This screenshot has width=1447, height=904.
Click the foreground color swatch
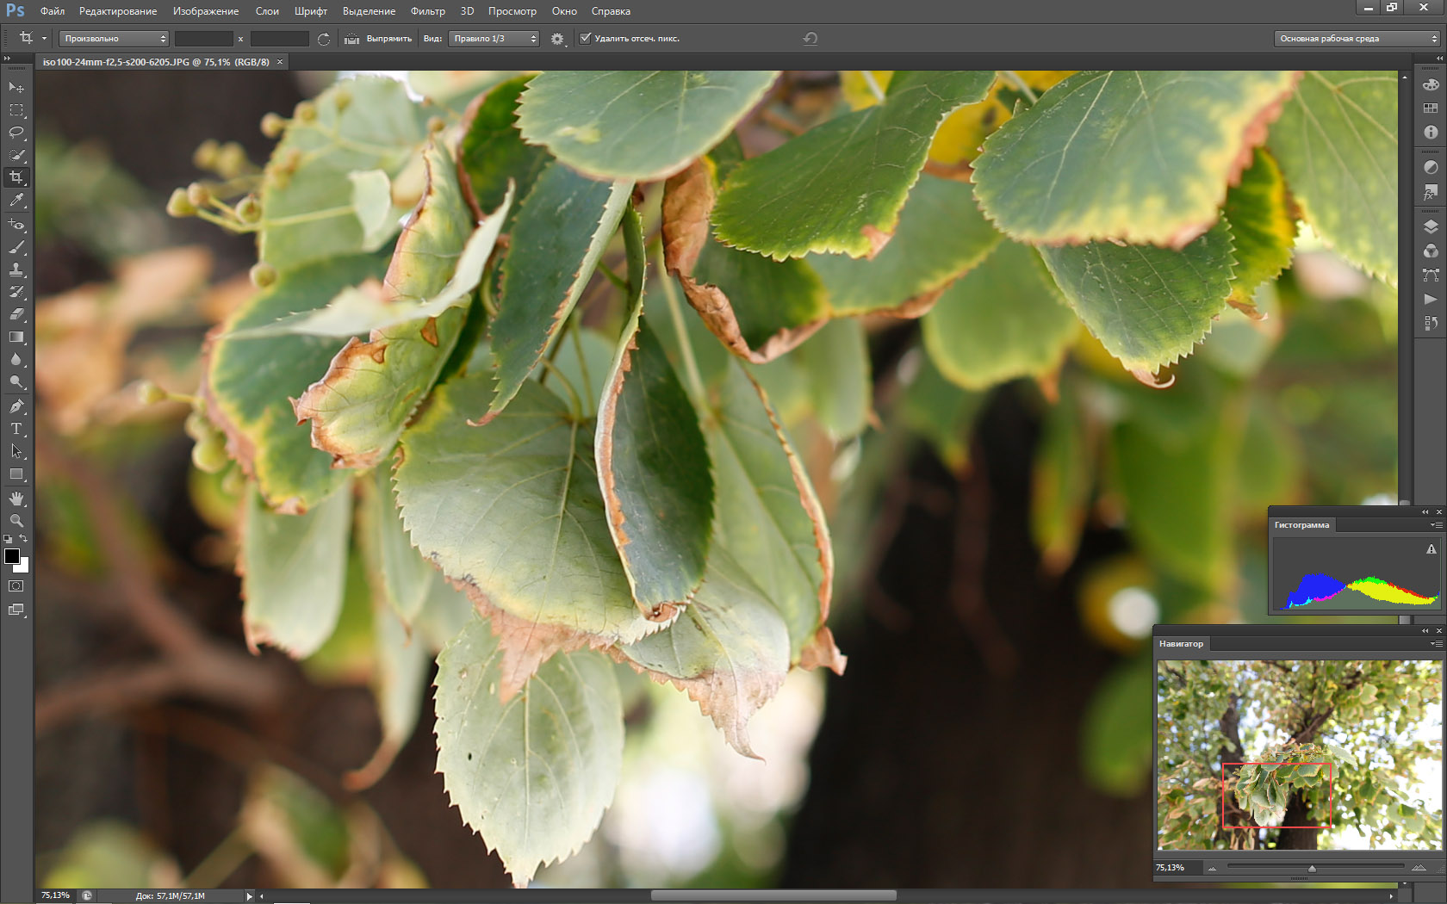pos(12,556)
